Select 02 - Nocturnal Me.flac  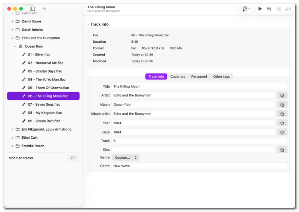[x=43, y=63]
